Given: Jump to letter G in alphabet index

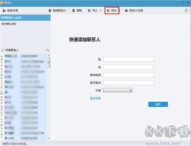Looking at the screenshot, I should click(2, 75).
